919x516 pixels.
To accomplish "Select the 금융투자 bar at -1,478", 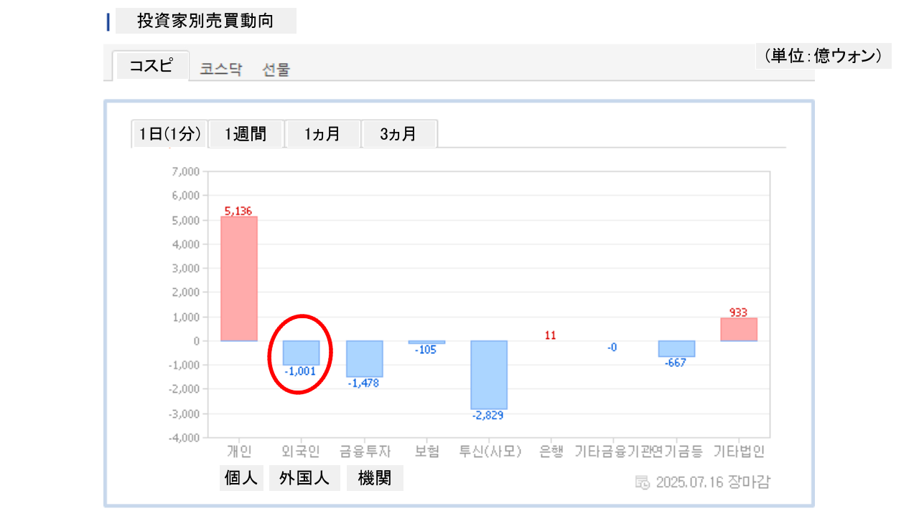I will (364, 358).
